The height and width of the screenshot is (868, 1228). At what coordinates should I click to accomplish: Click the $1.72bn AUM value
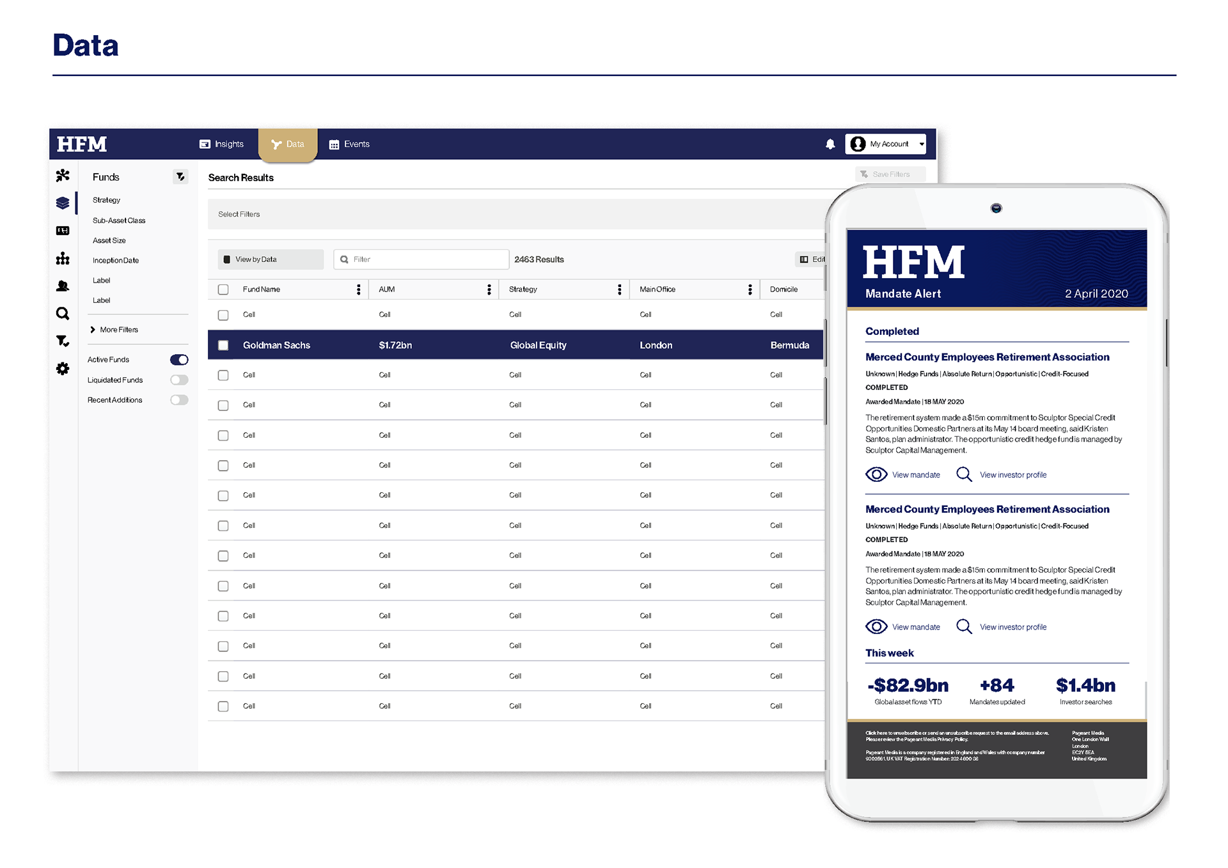pyautogui.click(x=395, y=345)
